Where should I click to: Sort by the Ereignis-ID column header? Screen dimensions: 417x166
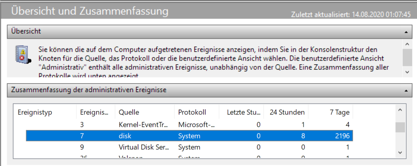click(94, 112)
